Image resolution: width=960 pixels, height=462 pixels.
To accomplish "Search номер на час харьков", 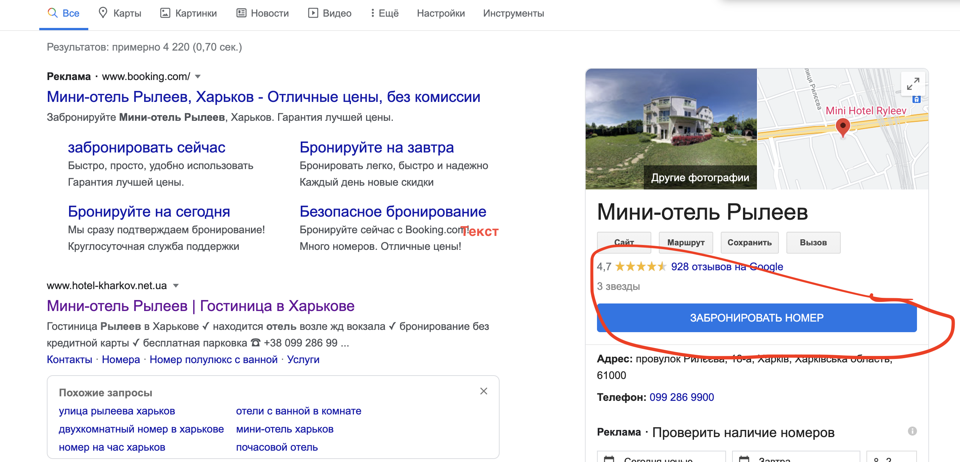I will click(112, 447).
